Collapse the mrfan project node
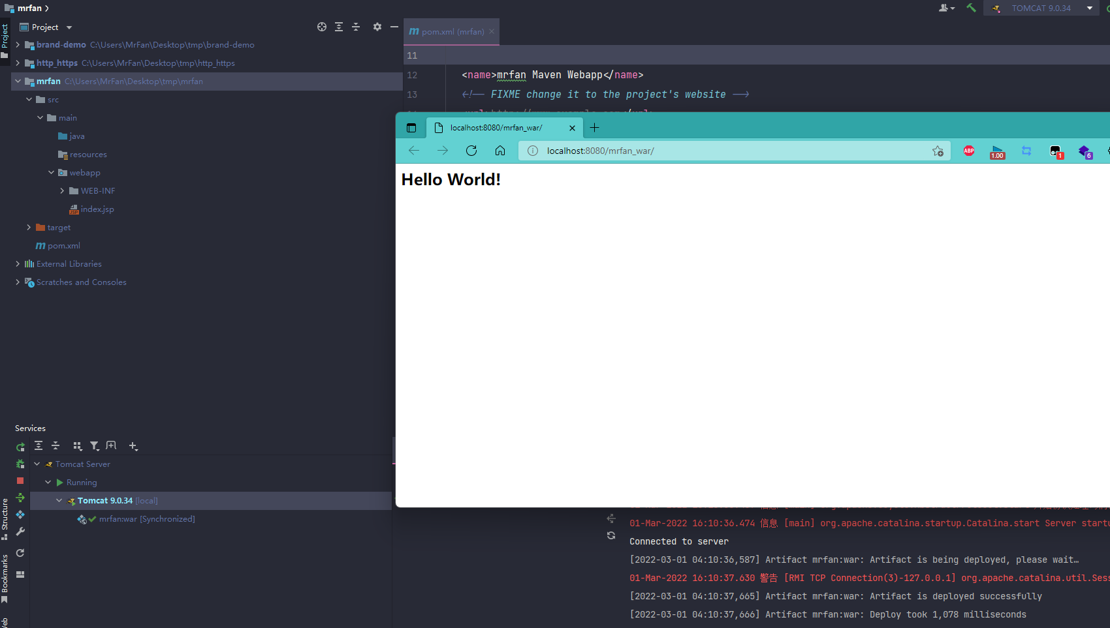This screenshot has width=1110, height=628. (x=18, y=82)
